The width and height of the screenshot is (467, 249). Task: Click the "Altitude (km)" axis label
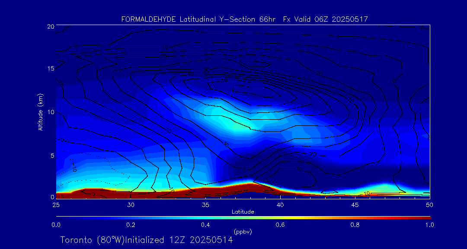pyautogui.click(x=40, y=112)
